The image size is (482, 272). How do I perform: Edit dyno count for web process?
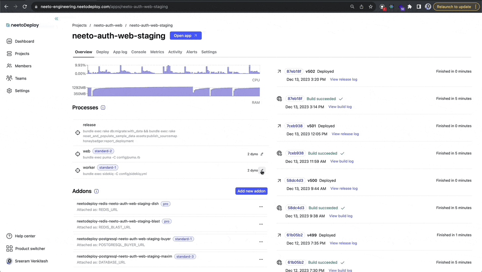262,154
